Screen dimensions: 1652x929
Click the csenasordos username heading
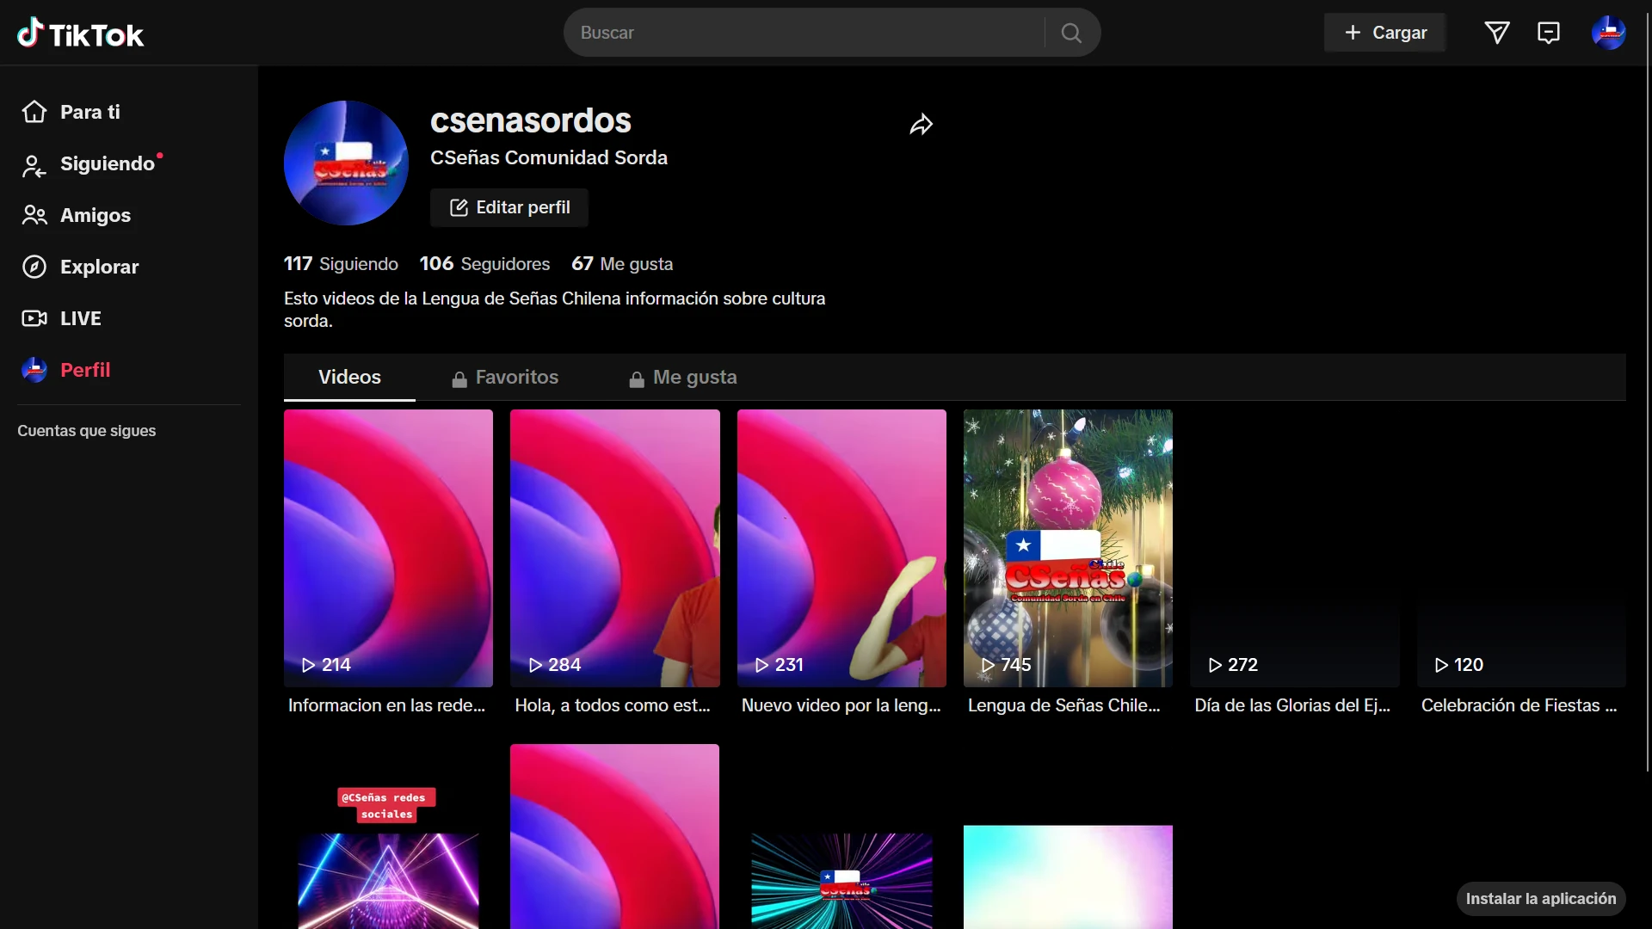tap(531, 120)
